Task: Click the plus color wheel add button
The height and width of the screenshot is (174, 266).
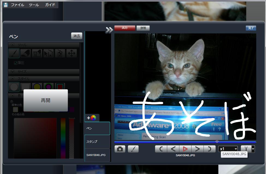Action: (92, 118)
